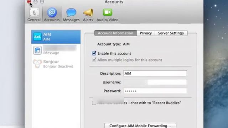Screen dimensions: 228x128
Task: Open the Messages preferences pane
Action: pos(71,15)
